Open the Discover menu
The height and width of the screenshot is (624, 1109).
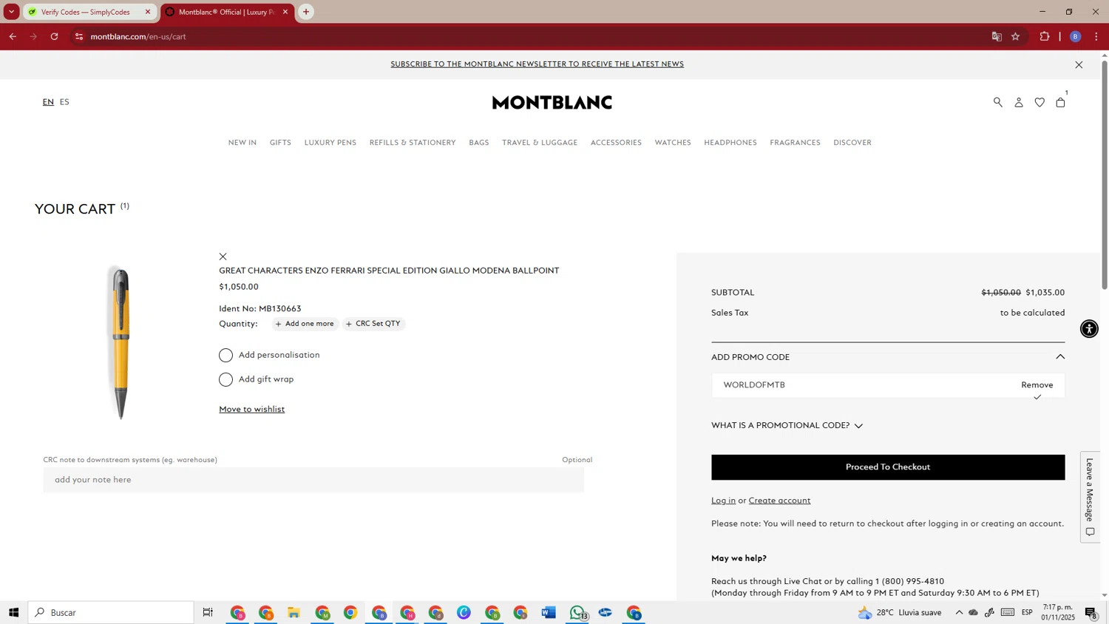coord(852,143)
